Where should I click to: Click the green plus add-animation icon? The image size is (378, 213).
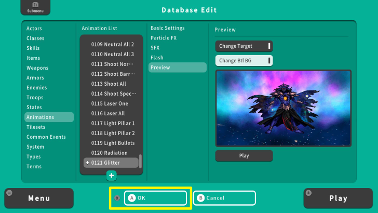(111, 176)
